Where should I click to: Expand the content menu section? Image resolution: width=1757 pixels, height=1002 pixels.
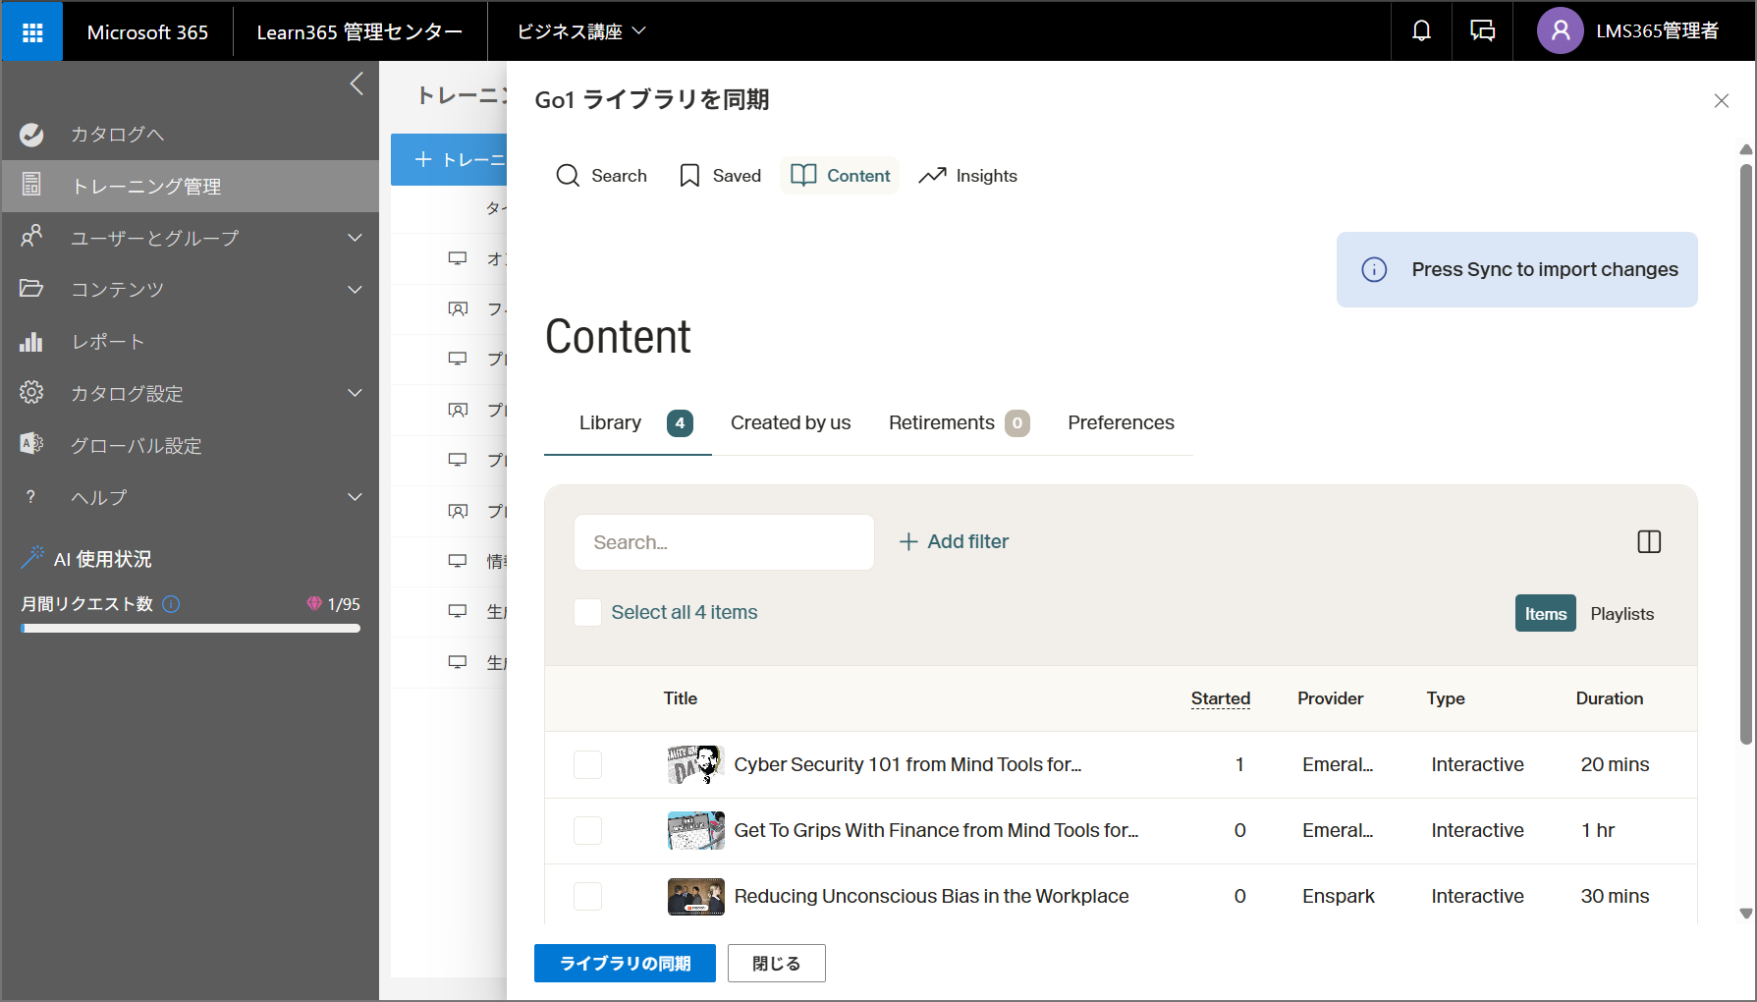355,289
